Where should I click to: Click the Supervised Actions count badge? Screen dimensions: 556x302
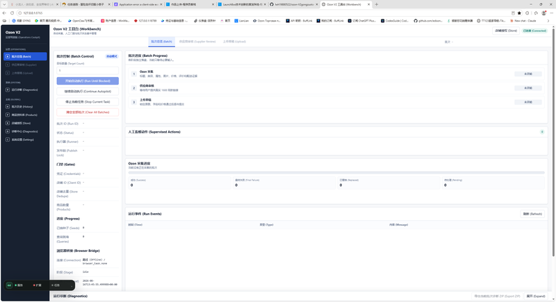[x=542, y=132]
